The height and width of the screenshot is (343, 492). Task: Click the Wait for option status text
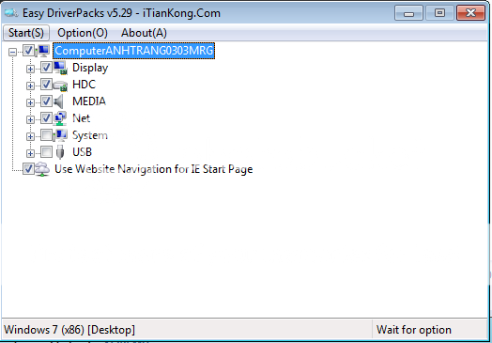click(x=414, y=330)
